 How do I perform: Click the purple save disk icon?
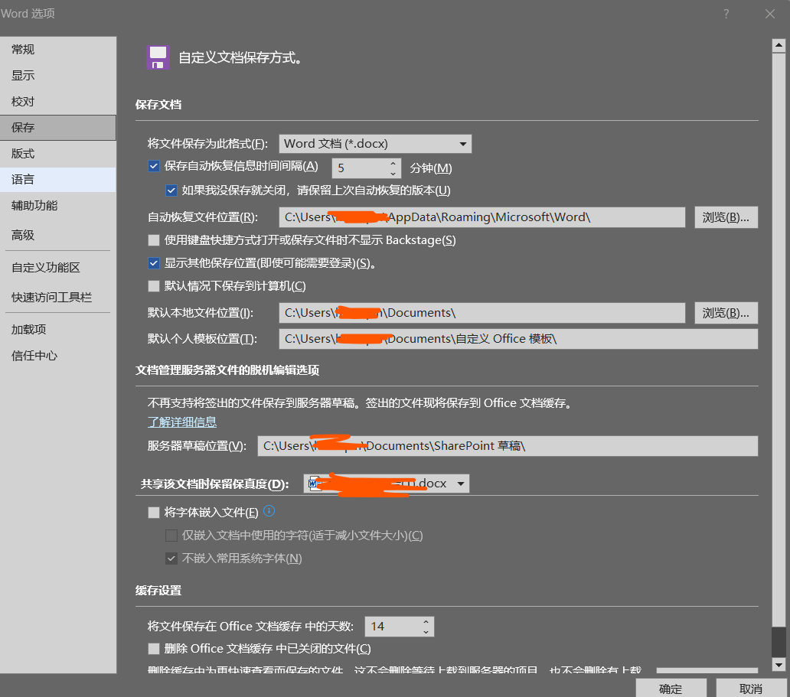[157, 57]
